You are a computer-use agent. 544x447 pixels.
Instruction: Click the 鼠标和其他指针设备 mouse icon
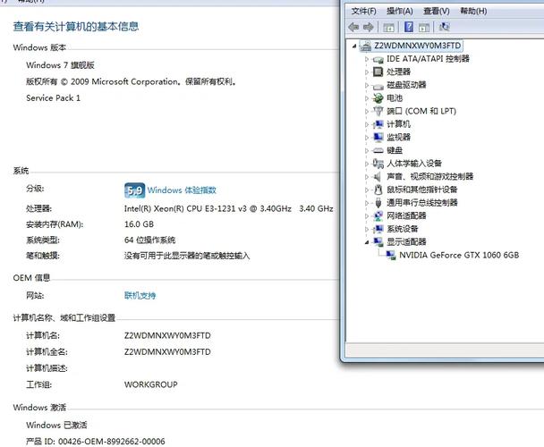click(378, 190)
